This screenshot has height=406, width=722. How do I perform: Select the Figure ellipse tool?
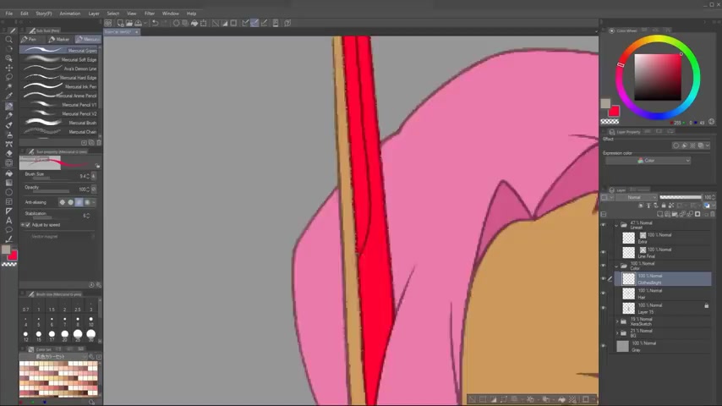point(8,192)
